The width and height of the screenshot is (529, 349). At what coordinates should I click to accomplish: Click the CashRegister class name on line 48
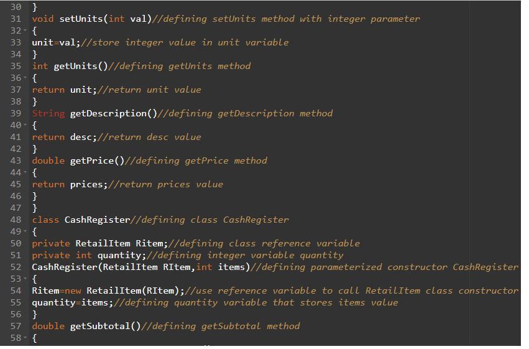(x=97, y=220)
